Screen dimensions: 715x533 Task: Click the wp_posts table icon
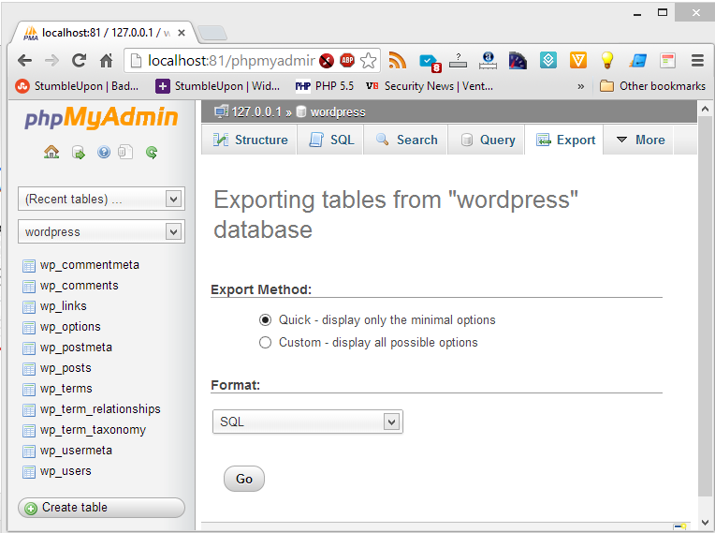(29, 369)
